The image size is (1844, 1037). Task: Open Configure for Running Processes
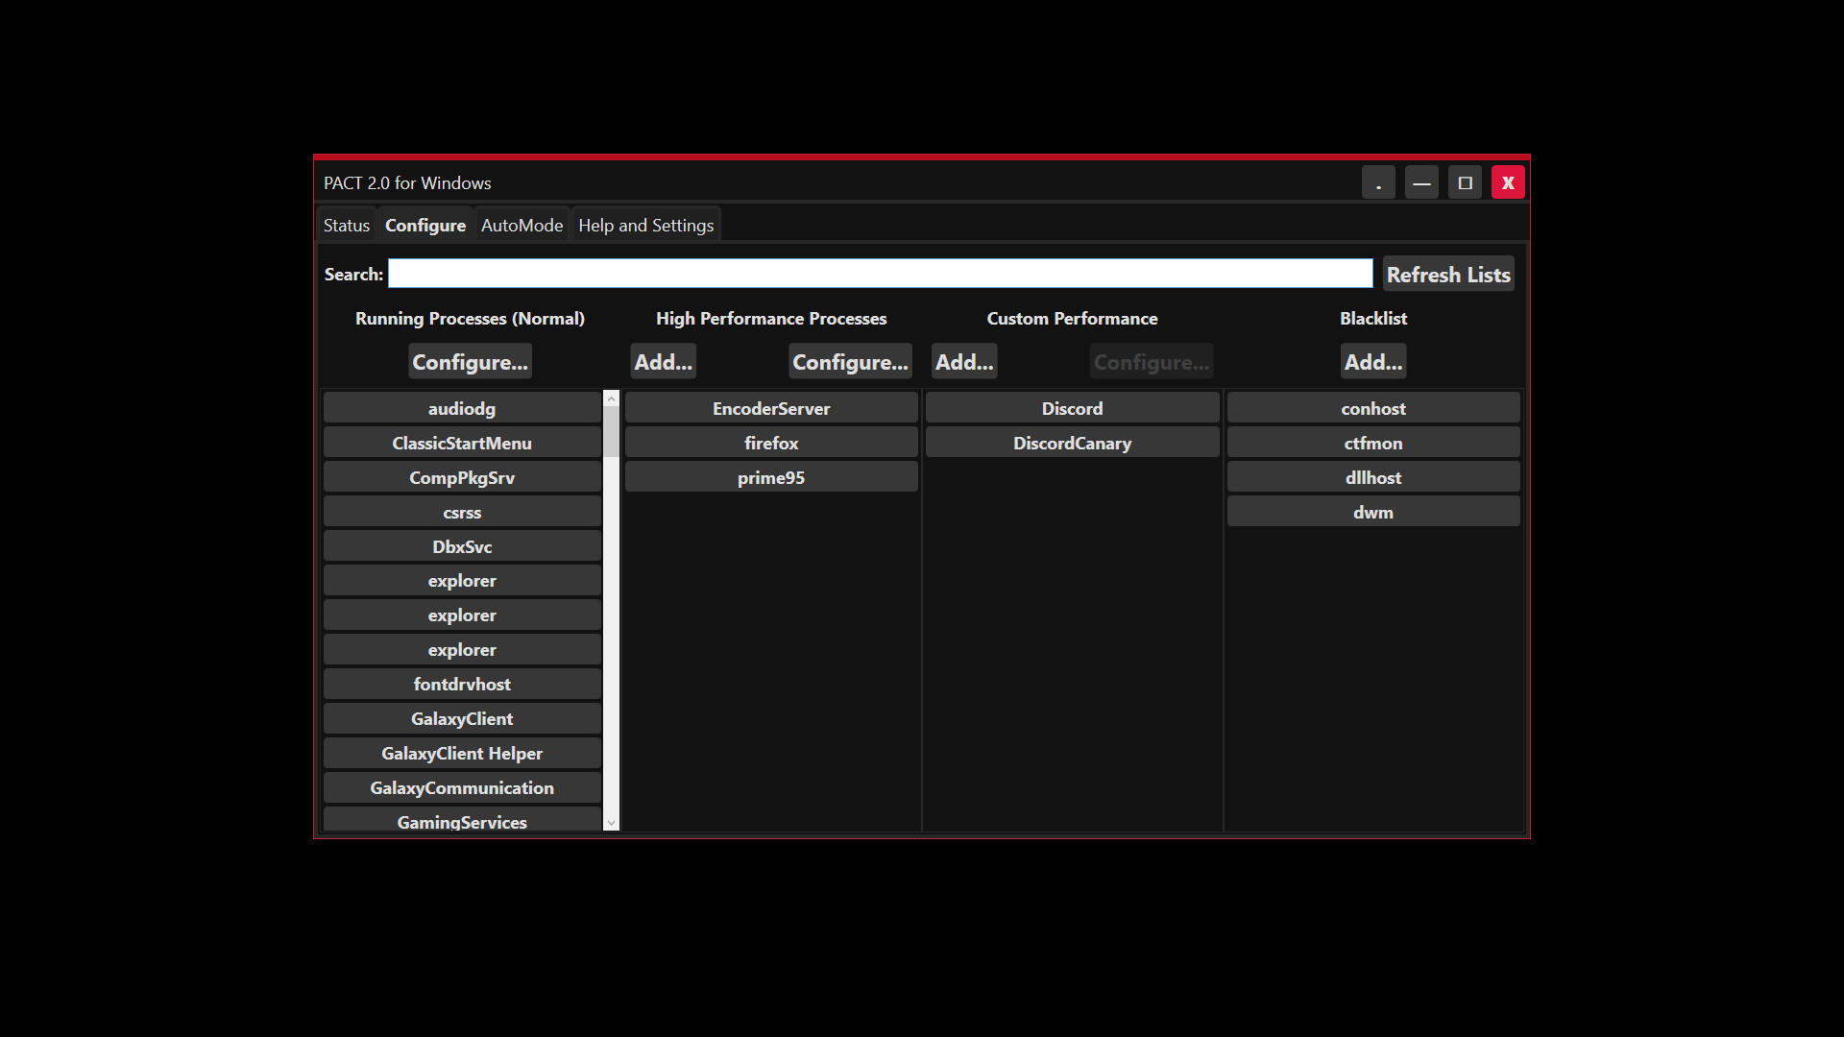click(x=470, y=362)
